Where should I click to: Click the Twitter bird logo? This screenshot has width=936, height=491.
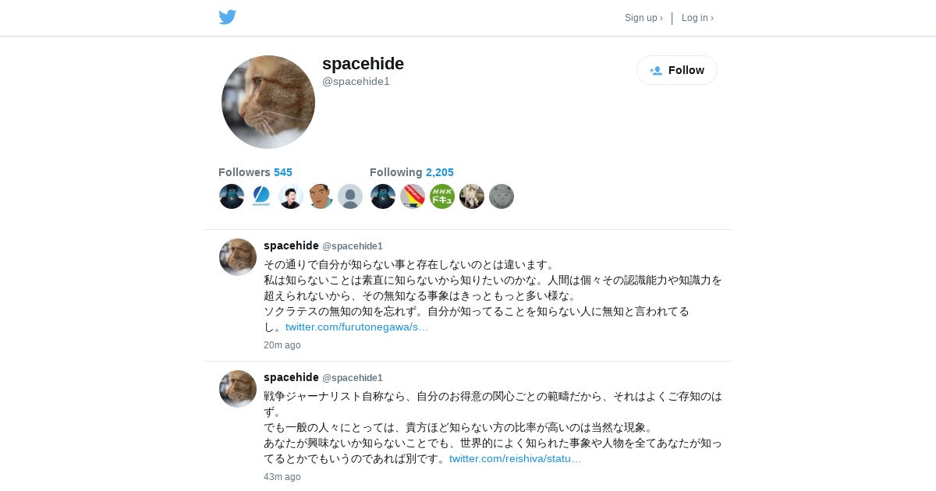pyautogui.click(x=227, y=17)
